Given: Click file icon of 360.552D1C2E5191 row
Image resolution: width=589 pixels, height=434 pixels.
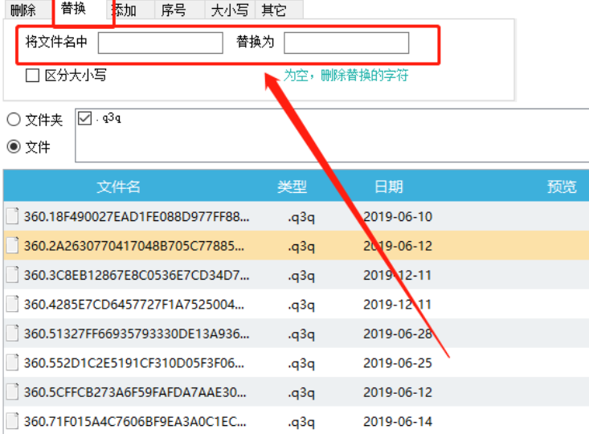Looking at the screenshot, I should (x=12, y=362).
